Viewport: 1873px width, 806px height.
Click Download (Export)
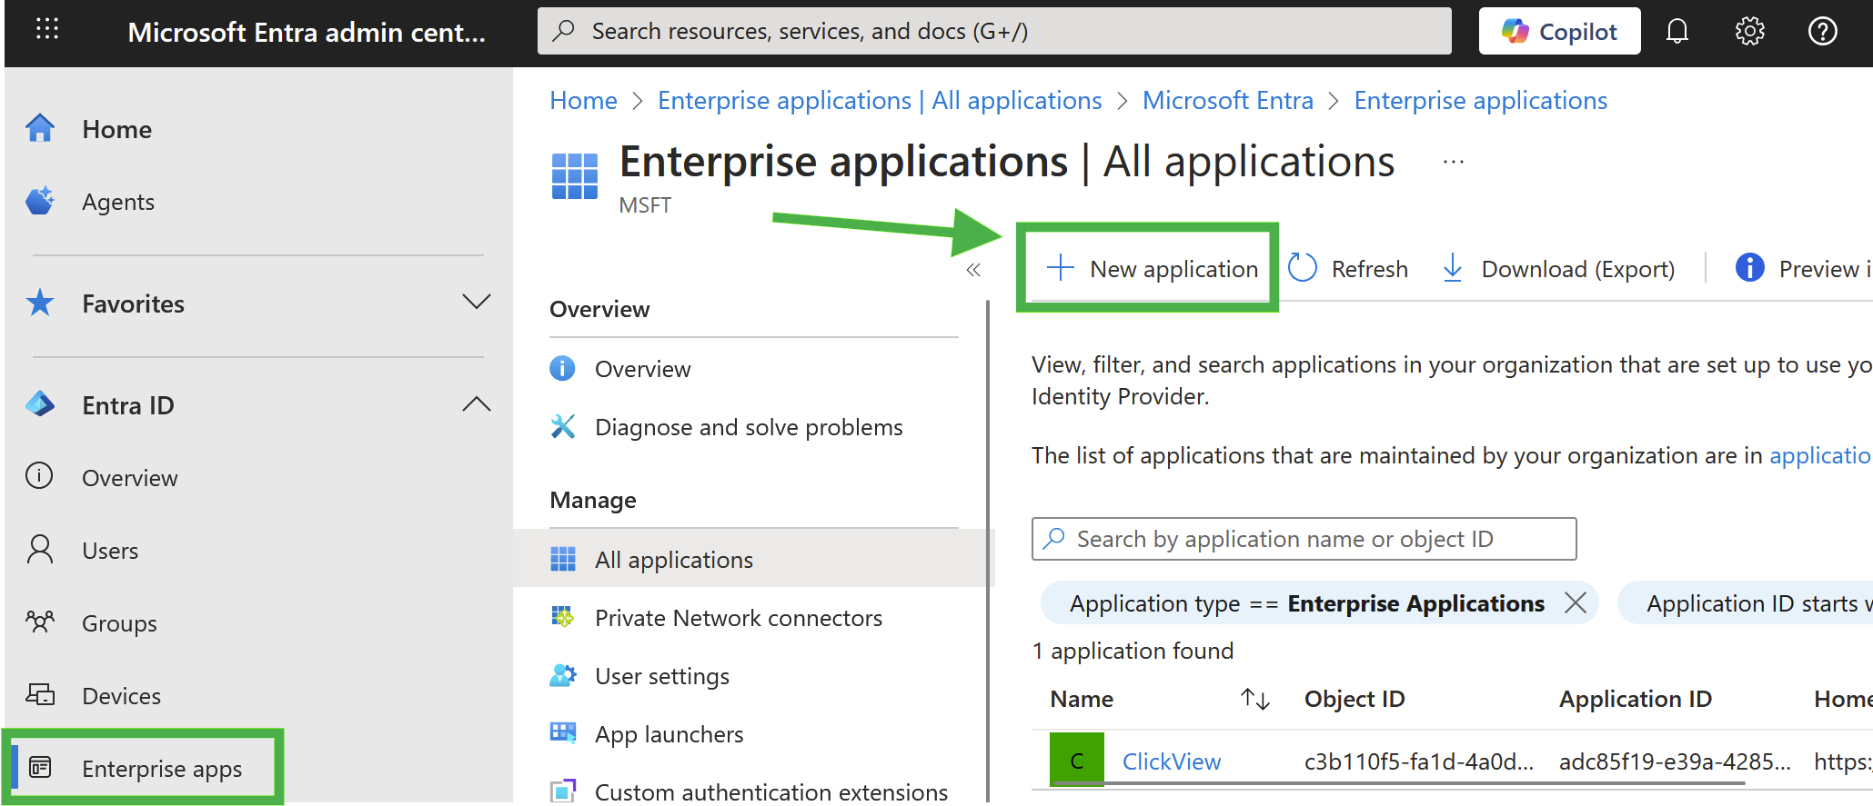1558,269
